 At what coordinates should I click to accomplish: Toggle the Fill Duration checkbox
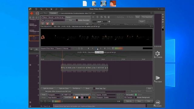pos(125,95)
